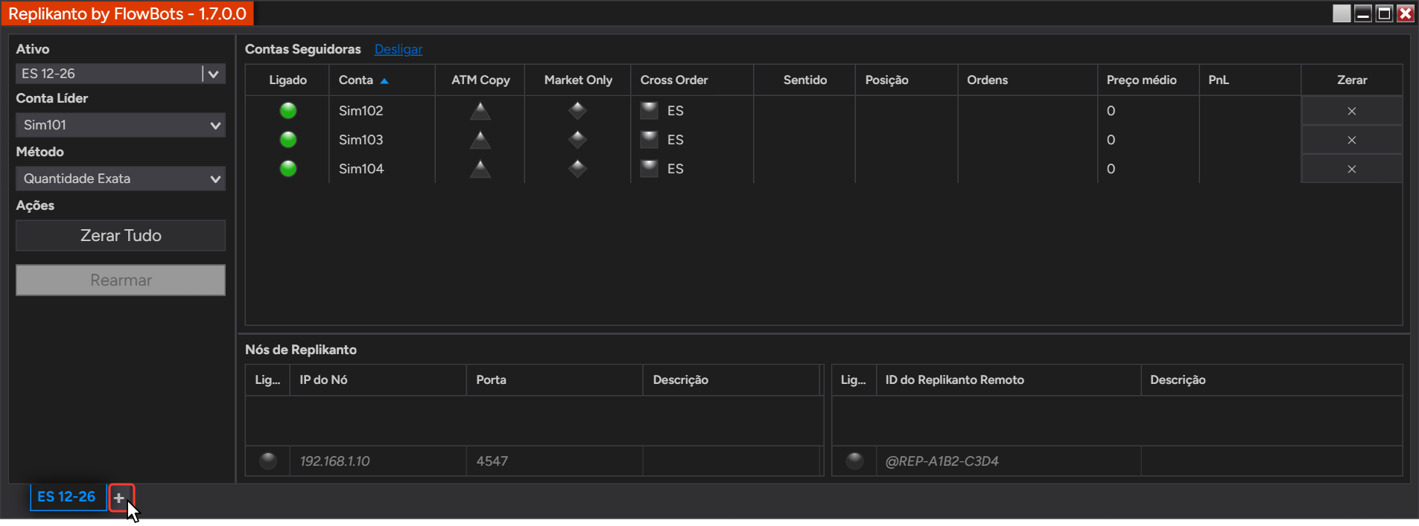Open the Conta Líder Sim101 dropdown
The width and height of the screenshot is (1419, 526).
pyautogui.click(x=121, y=125)
